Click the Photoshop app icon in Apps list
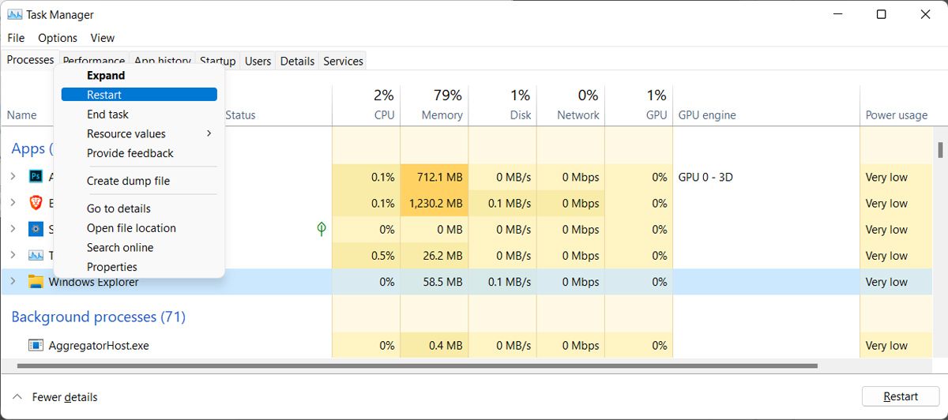This screenshot has height=420, width=948. (36, 176)
